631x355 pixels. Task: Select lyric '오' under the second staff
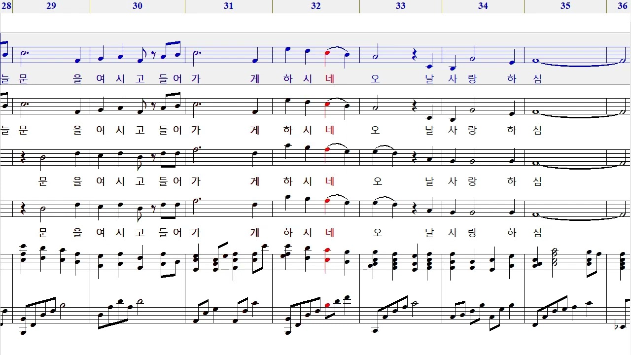pos(375,130)
